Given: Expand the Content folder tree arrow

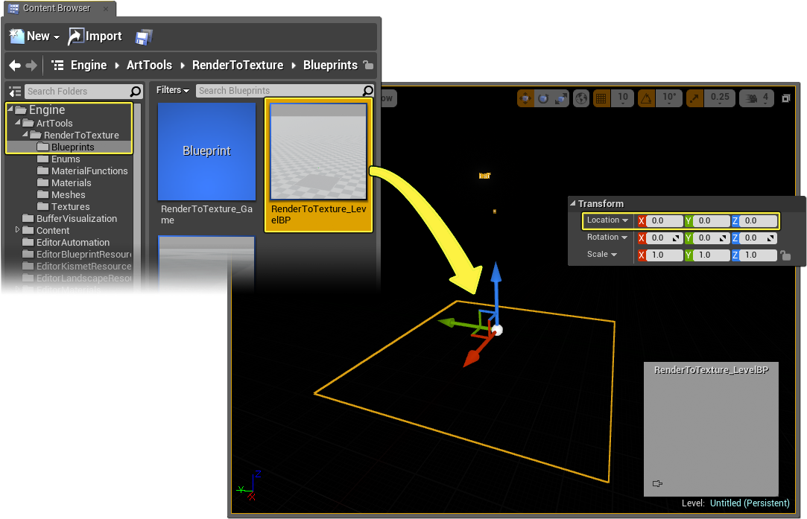Looking at the screenshot, I should [x=17, y=229].
